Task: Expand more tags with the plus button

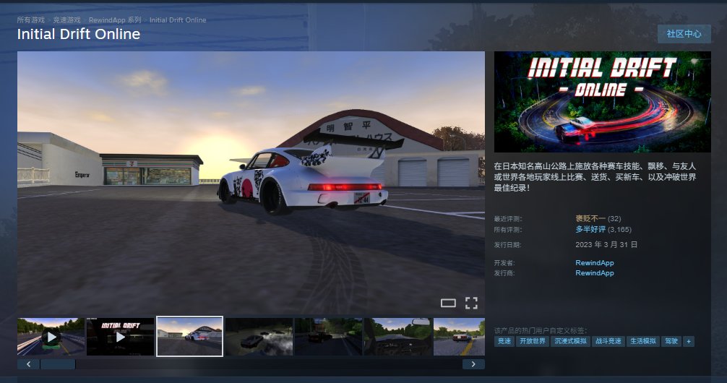Action: [x=688, y=341]
